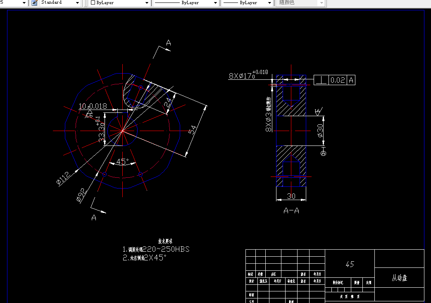Select the 比例 cell in title block
Viewport: 431px width, 303px height.
369,282
